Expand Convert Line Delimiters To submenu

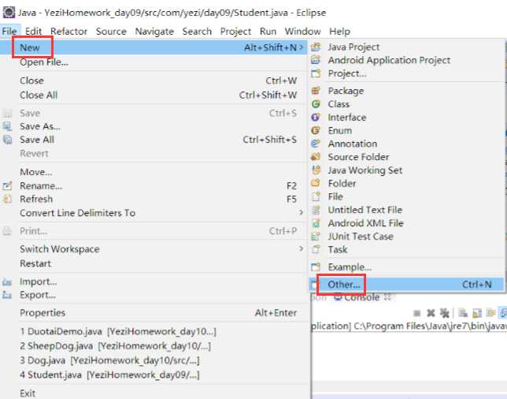coord(154,213)
